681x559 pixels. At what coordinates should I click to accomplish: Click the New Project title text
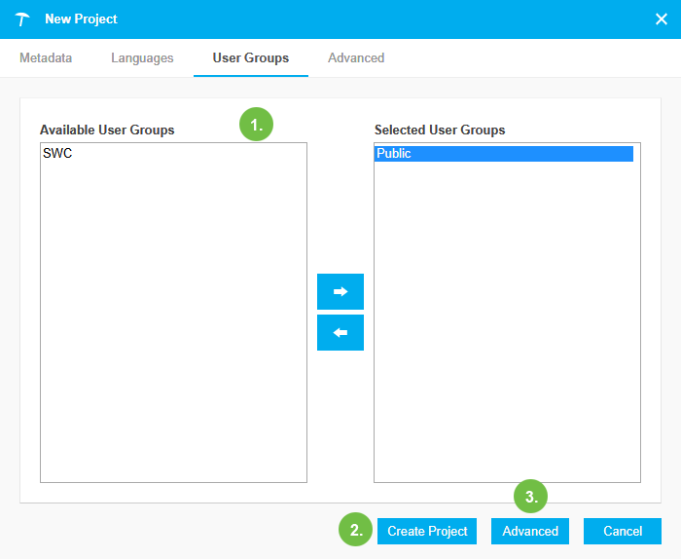click(x=81, y=19)
